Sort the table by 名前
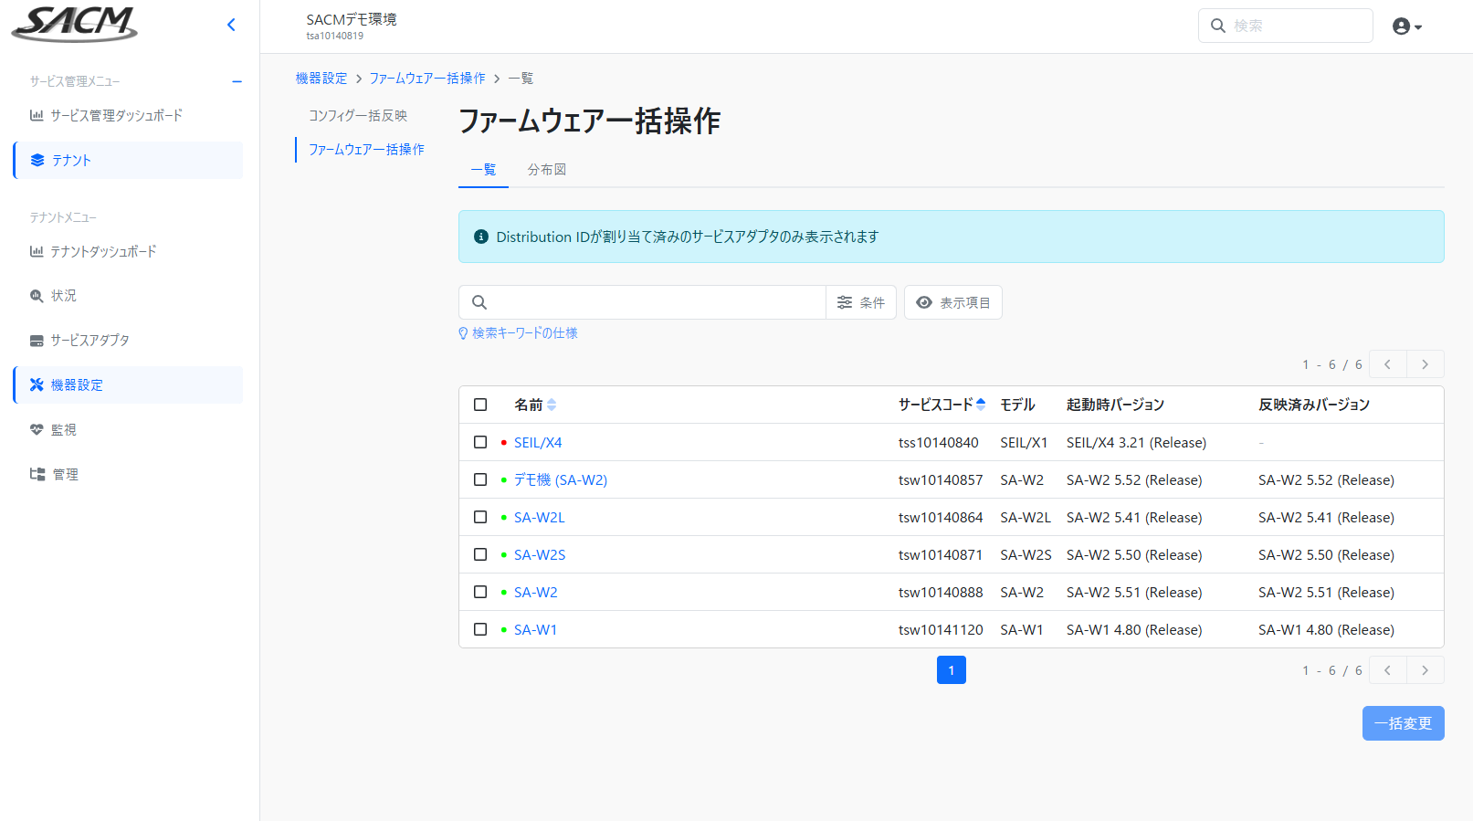Viewport: 1473px width, 821px height. (535, 405)
